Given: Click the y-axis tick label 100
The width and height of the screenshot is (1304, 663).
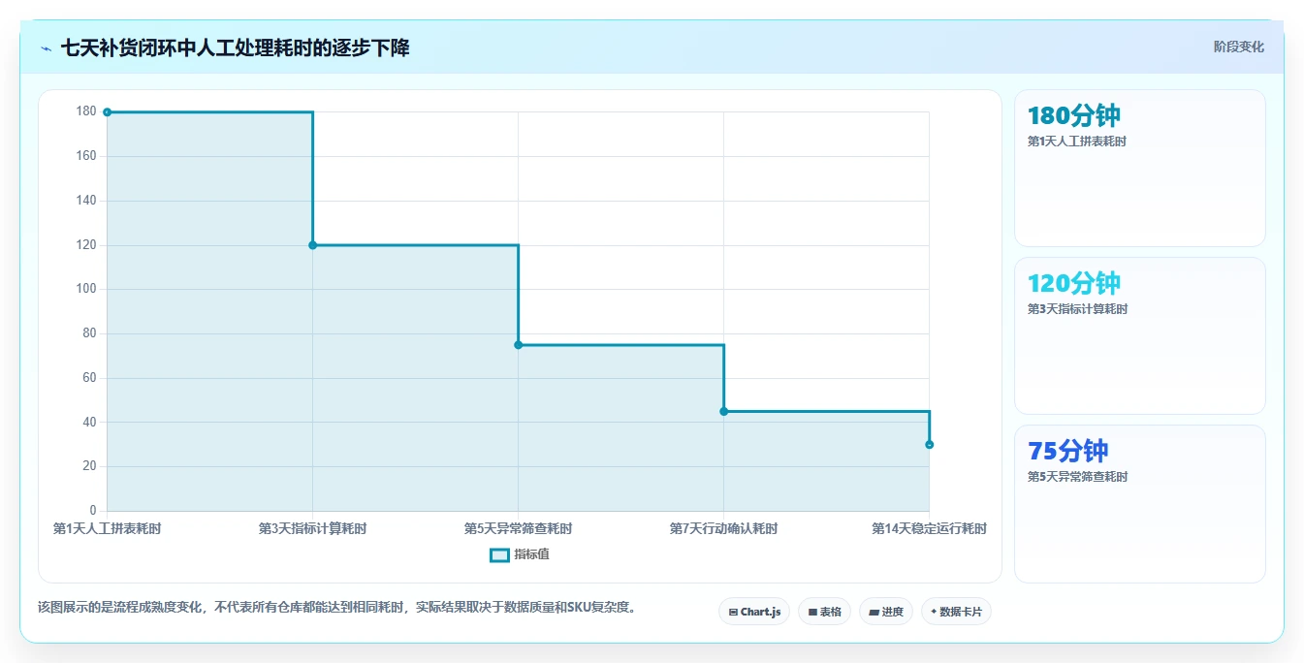Looking at the screenshot, I should point(86,289).
